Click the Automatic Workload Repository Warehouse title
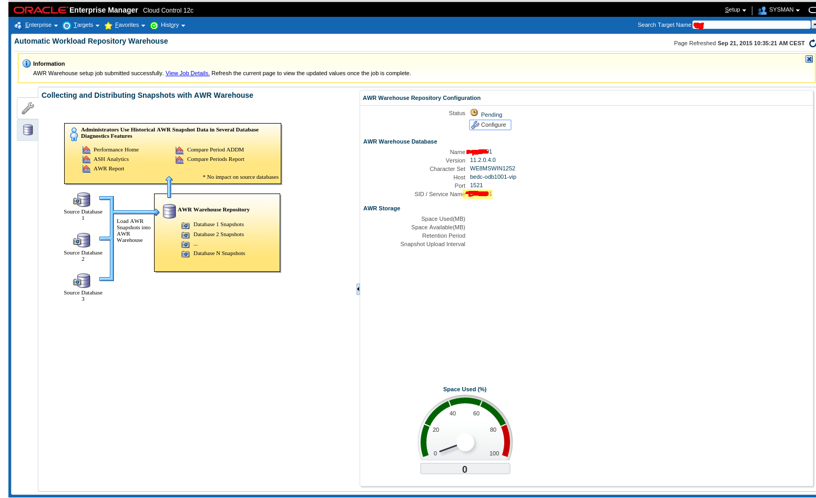 tap(91, 41)
